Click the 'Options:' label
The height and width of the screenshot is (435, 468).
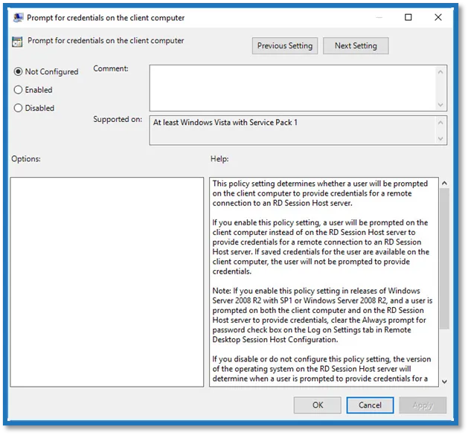[26, 158]
